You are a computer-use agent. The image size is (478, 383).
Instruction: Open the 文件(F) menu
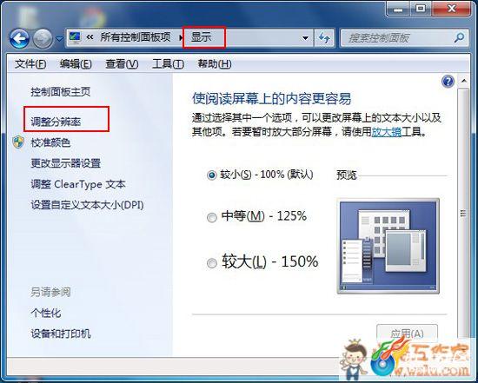[30, 64]
